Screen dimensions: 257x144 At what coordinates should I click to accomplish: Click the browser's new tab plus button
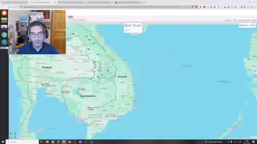pyautogui.click(x=144, y=2)
